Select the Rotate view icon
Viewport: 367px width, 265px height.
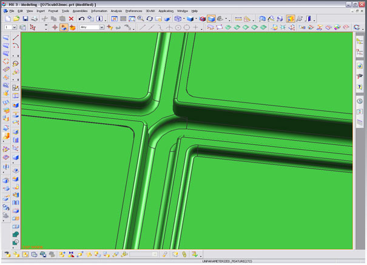pos(150,19)
